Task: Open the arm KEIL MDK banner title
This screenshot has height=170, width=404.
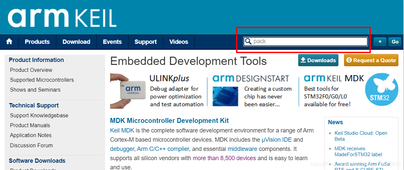Action: (334, 78)
